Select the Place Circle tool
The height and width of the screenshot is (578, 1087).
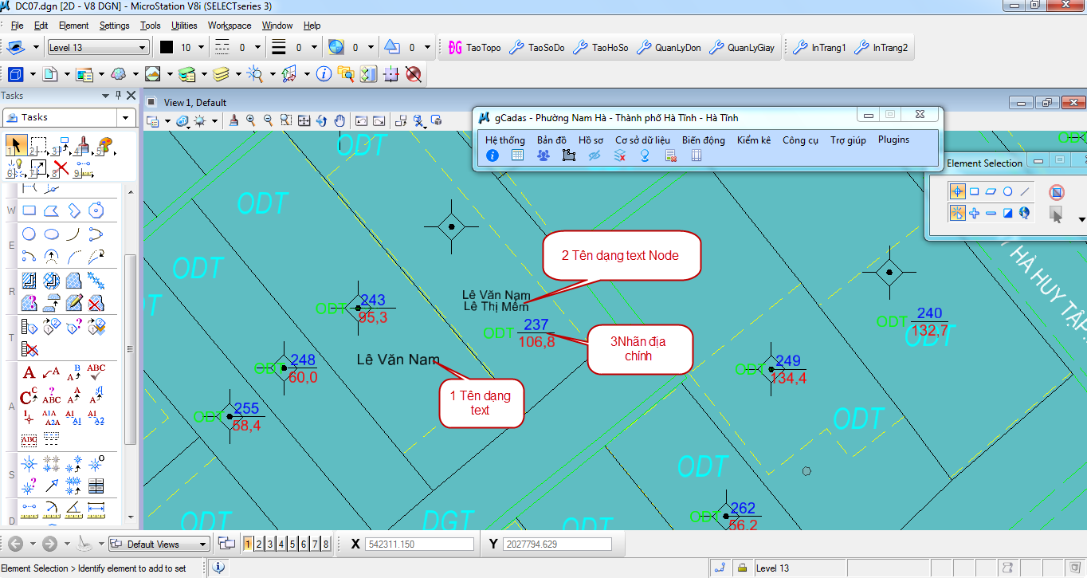(29, 234)
